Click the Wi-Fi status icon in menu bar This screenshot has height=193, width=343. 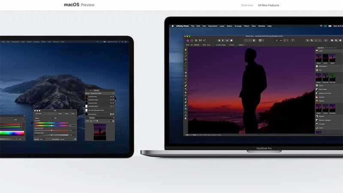point(321,26)
